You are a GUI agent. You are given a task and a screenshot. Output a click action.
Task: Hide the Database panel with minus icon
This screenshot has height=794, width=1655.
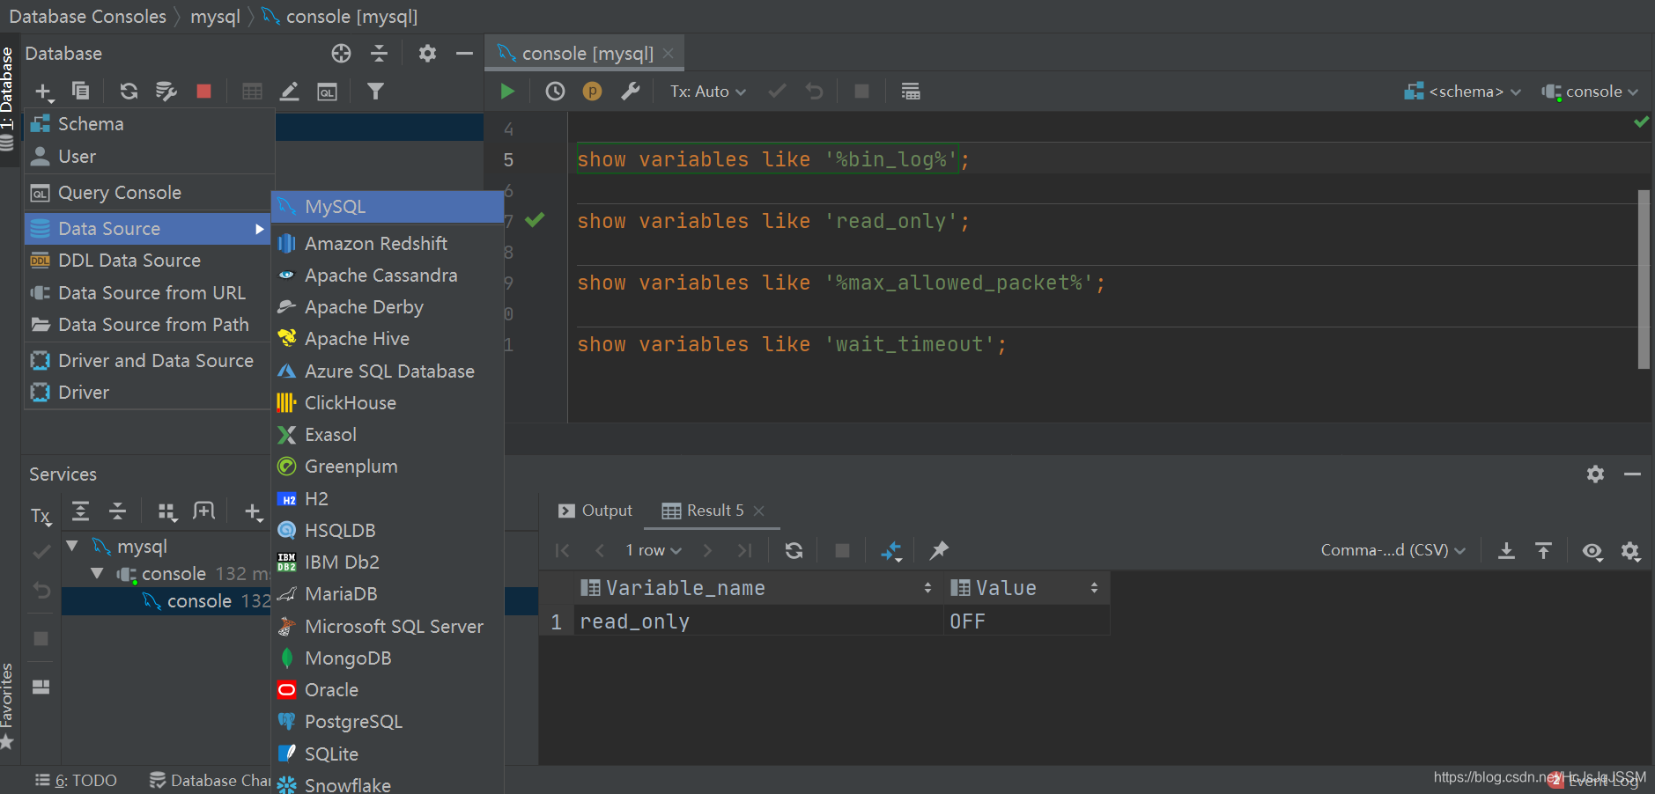click(x=464, y=54)
